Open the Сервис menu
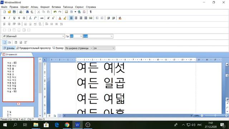229x129 pixels. (x=79, y=7)
